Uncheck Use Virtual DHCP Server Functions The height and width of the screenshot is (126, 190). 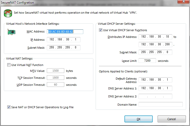point(101,30)
